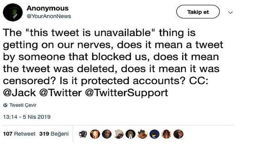Open the seventh liker avatar with blue background
Image resolution: width=254 pixels, height=145 pixels.
154,134
